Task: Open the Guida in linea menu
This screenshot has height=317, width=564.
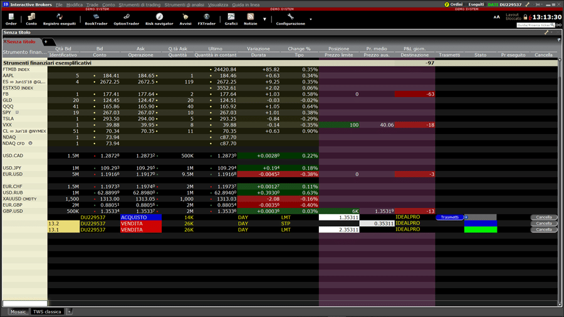Action: [246, 4]
